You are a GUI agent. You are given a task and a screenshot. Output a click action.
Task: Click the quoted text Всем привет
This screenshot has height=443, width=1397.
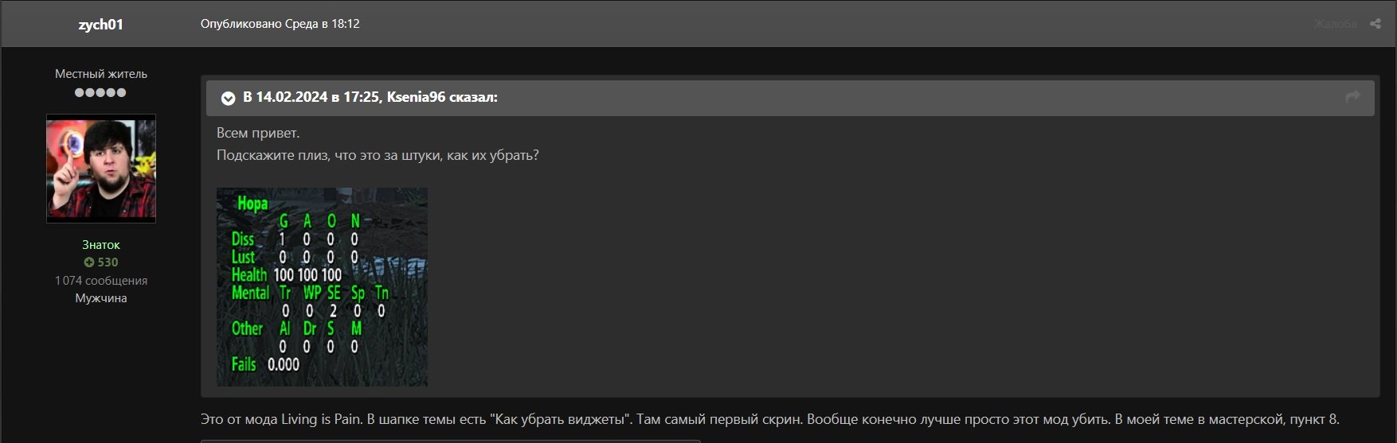[x=258, y=133]
